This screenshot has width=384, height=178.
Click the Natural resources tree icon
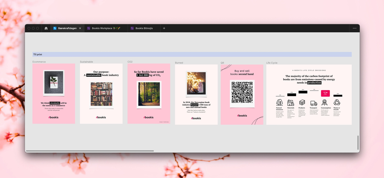tap(279, 102)
